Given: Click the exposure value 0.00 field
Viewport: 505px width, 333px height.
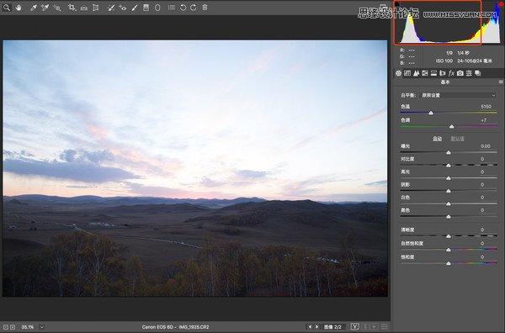Looking at the screenshot, I should coord(486,146).
